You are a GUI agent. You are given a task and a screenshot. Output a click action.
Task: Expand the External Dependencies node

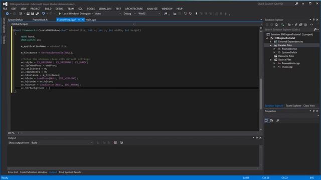click(x=271, y=41)
